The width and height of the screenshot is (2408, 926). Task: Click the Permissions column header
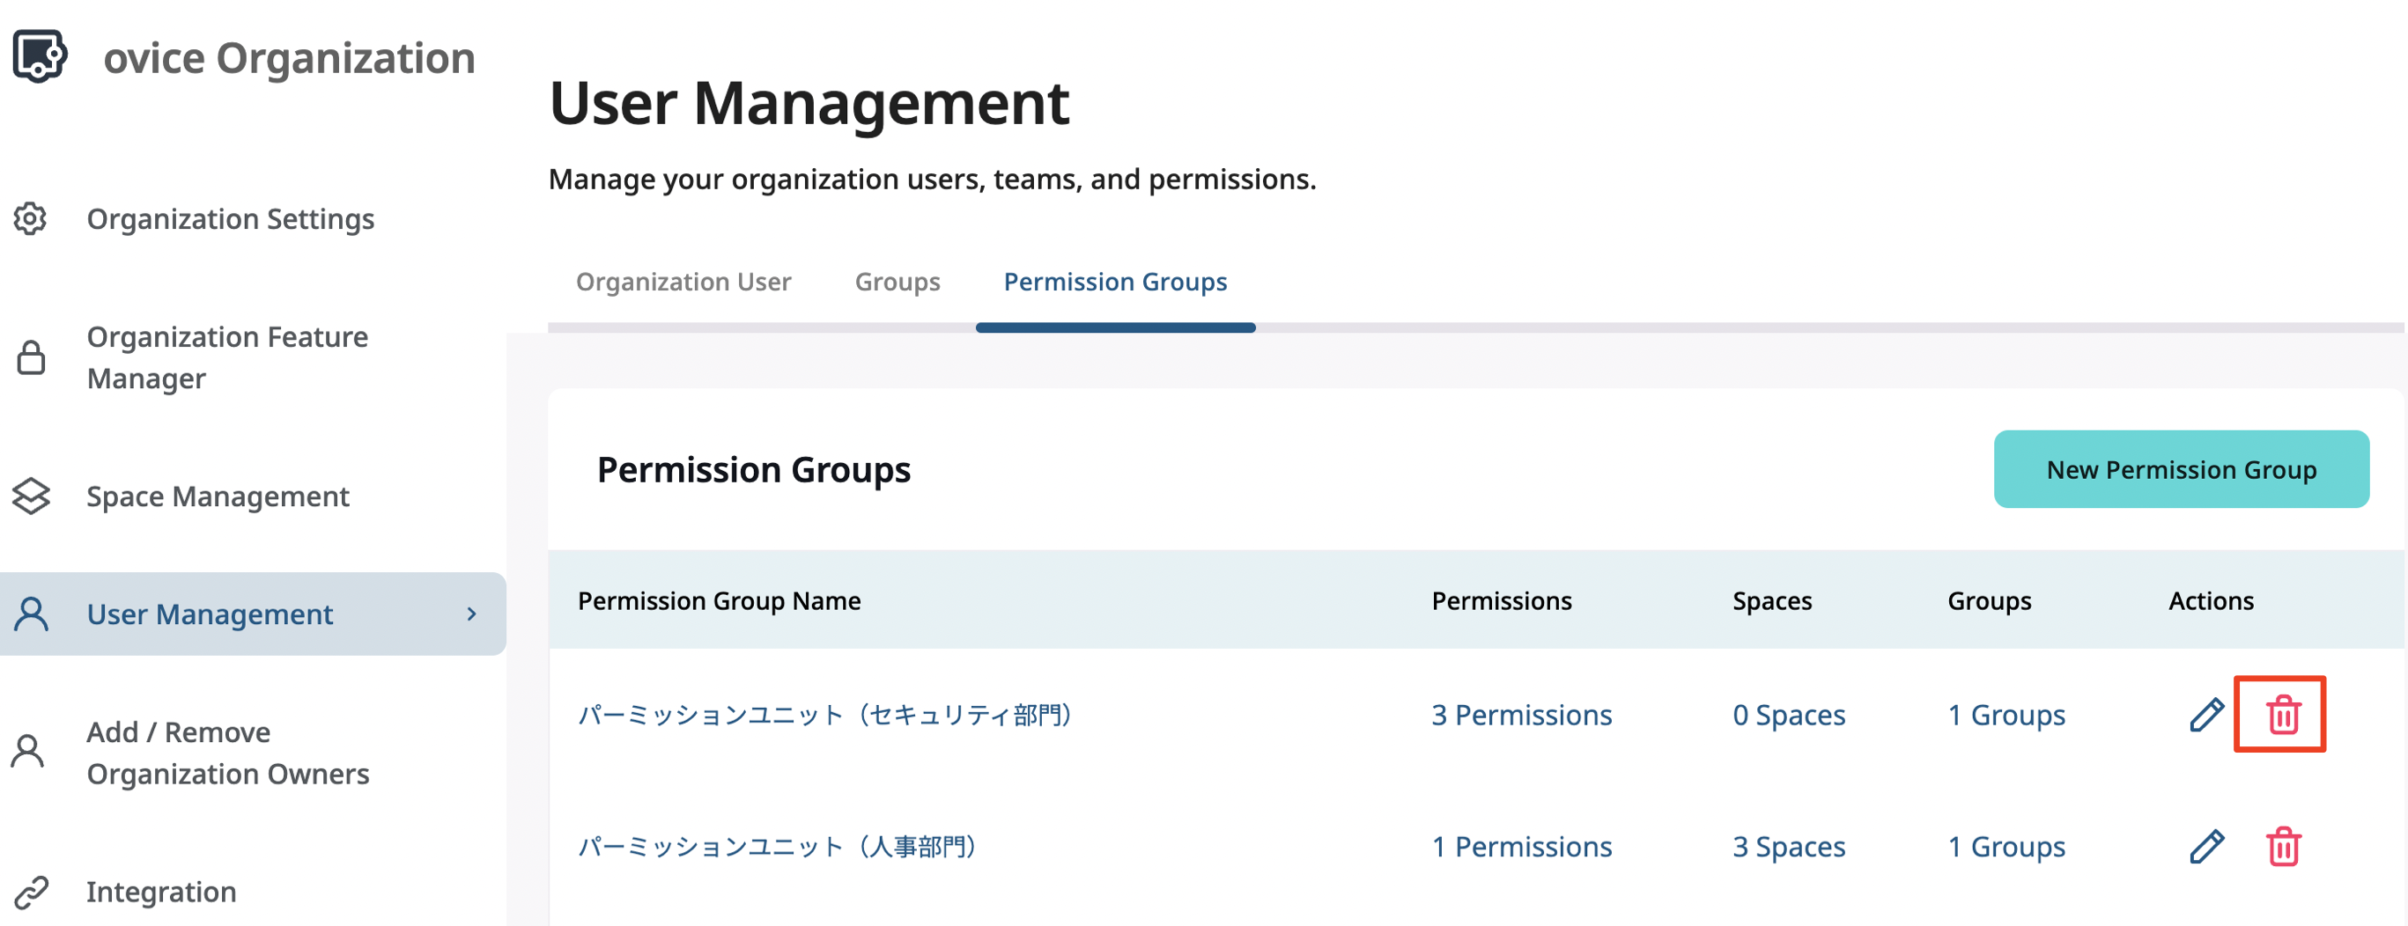coord(1502,601)
